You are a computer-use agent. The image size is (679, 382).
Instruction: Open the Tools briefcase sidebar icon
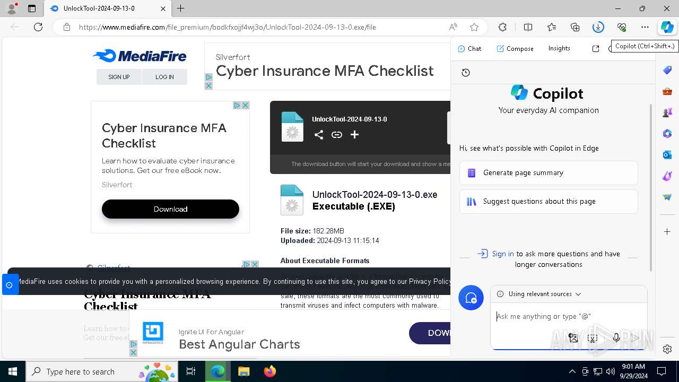tap(667, 91)
